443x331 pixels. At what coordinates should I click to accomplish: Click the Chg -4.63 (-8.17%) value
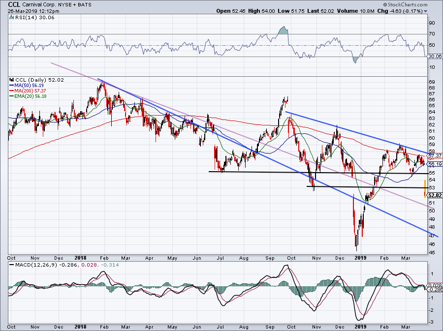pyautogui.click(x=400, y=11)
